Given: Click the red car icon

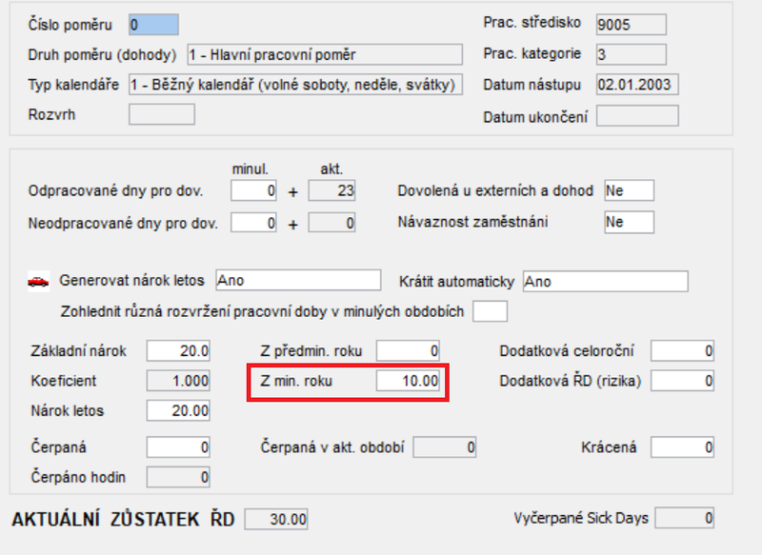Looking at the screenshot, I should coord(38,281).
